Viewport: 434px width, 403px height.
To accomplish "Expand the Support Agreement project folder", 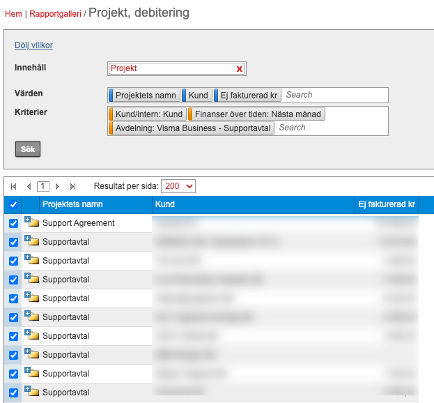I will pyautogui.click(x=31, y=222).
